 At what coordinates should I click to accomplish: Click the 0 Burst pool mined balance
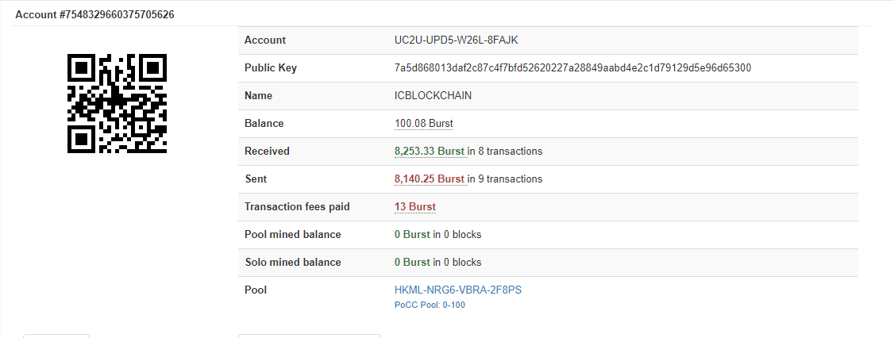pyautogui.click(x=412, y=235)
